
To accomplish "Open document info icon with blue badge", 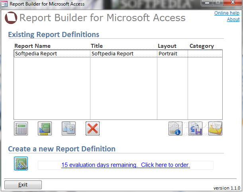I will point(175,129).
